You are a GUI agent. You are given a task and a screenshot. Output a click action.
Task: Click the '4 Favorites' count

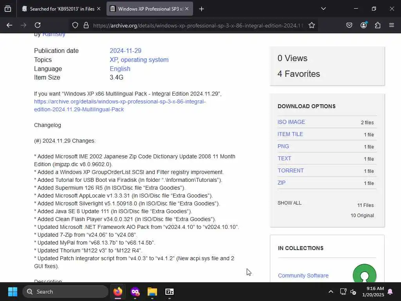click(x=299, y=74)
